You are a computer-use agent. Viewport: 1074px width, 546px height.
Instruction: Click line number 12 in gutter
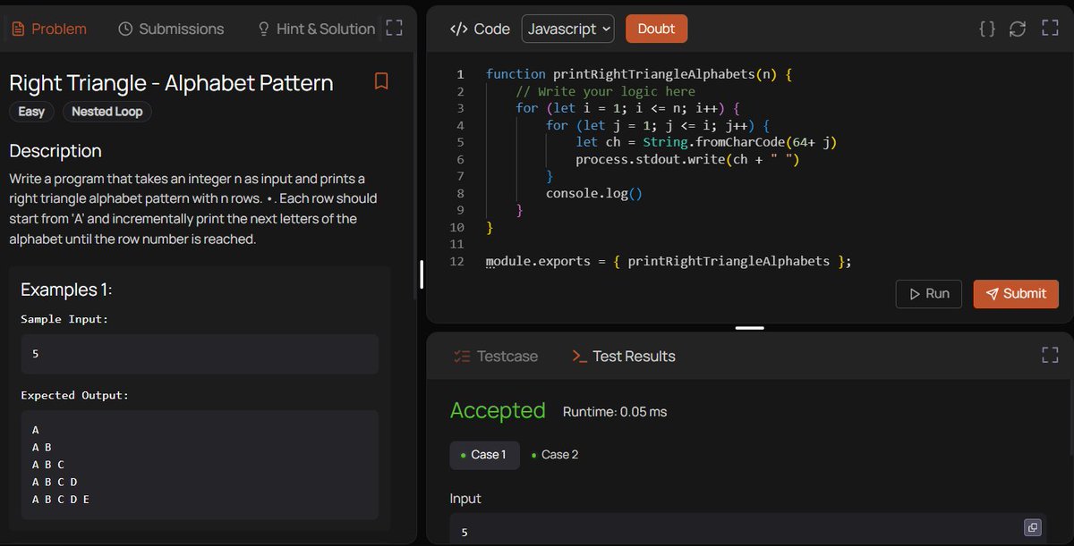pyautogui.click(x=457, y=261)
